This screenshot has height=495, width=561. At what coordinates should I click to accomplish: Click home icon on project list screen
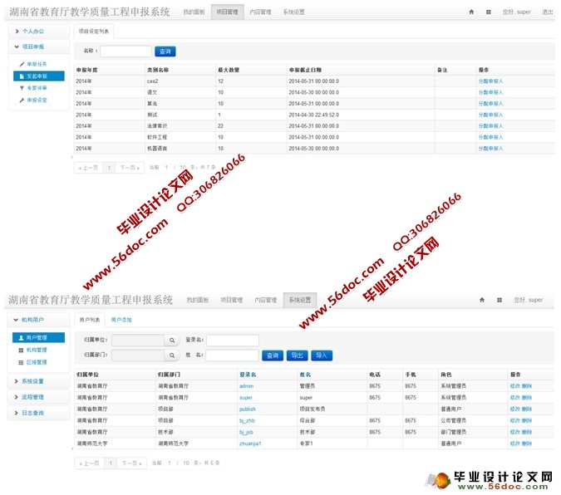pyautogui.click(x=471, y=12)
